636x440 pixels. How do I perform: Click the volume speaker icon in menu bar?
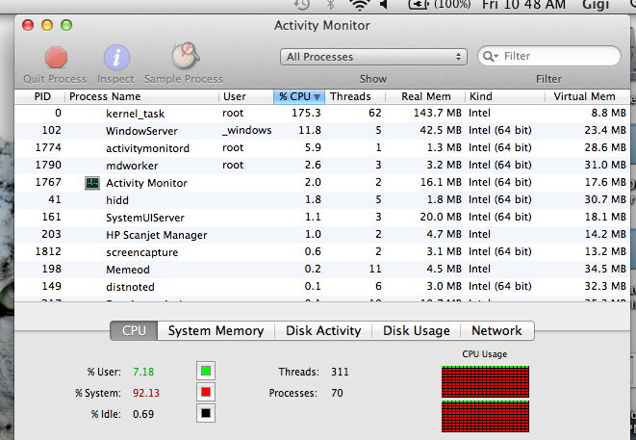click(384, 5)
